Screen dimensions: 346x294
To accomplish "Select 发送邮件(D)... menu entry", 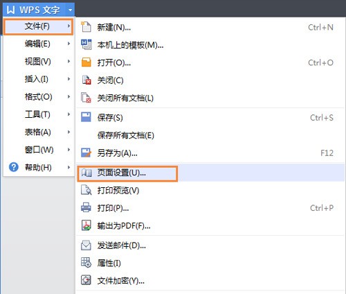I will pos(210,245).
